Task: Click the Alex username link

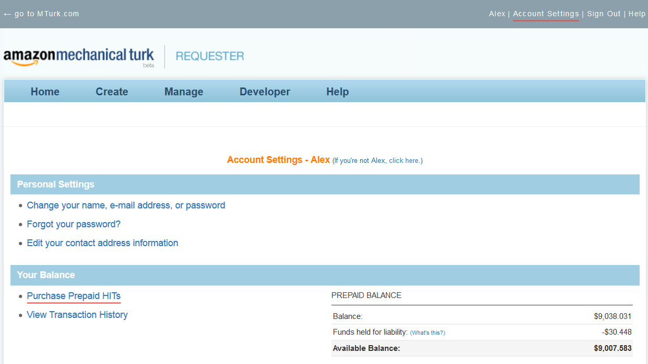Action: 497,14
